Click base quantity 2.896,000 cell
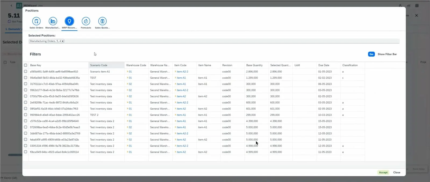The height and width of the screenshot is (182, 430). (x=252, y=72)
